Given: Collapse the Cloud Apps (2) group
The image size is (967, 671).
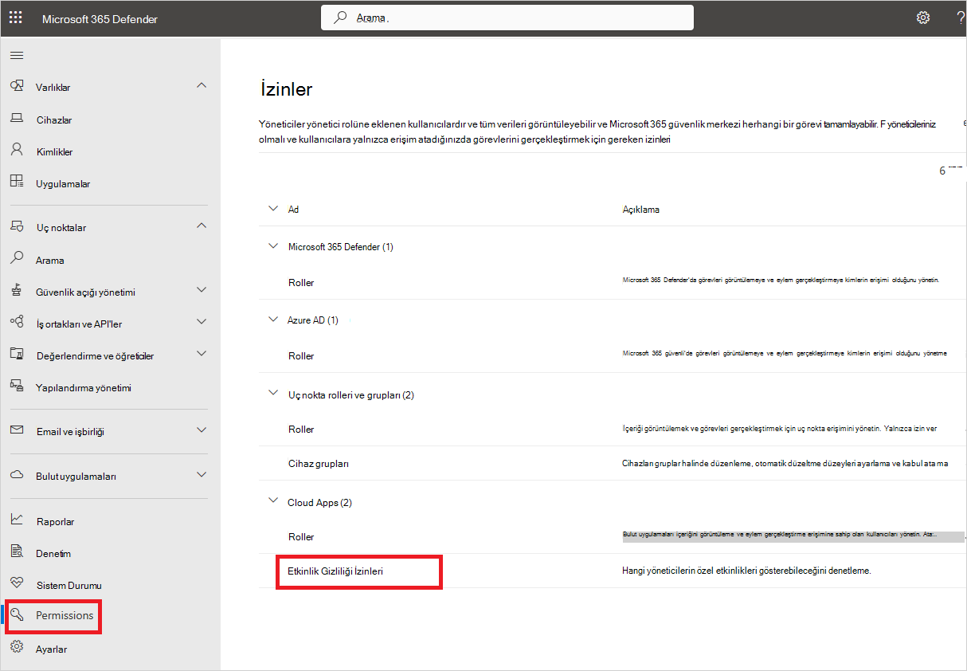Looking at the screenshot, I should [x=274, y=502].
